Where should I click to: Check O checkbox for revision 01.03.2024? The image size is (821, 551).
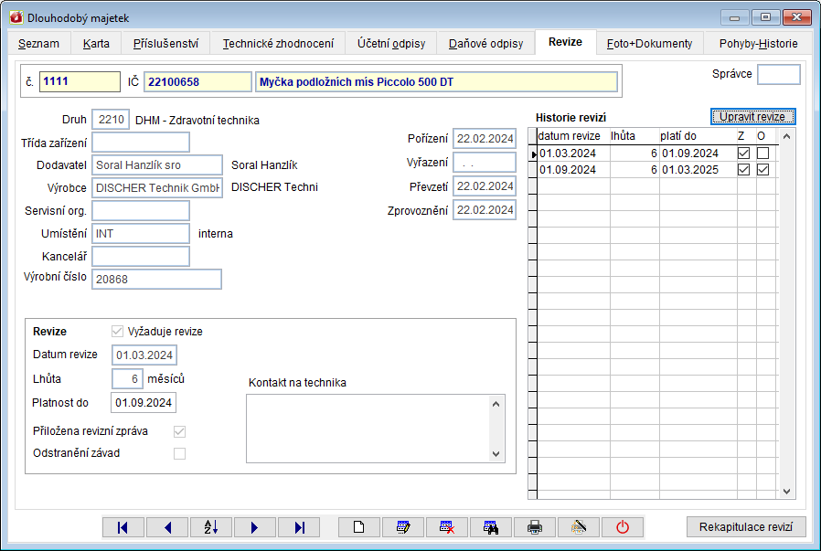(762, 154)
